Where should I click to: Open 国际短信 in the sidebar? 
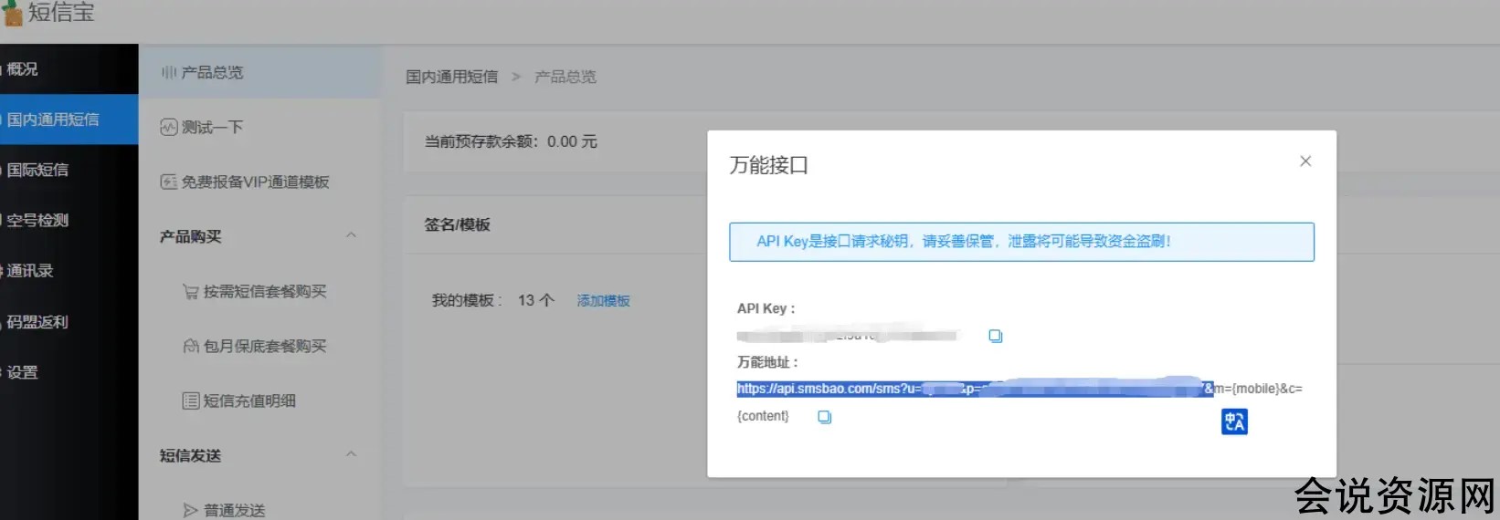click(69, 170)
